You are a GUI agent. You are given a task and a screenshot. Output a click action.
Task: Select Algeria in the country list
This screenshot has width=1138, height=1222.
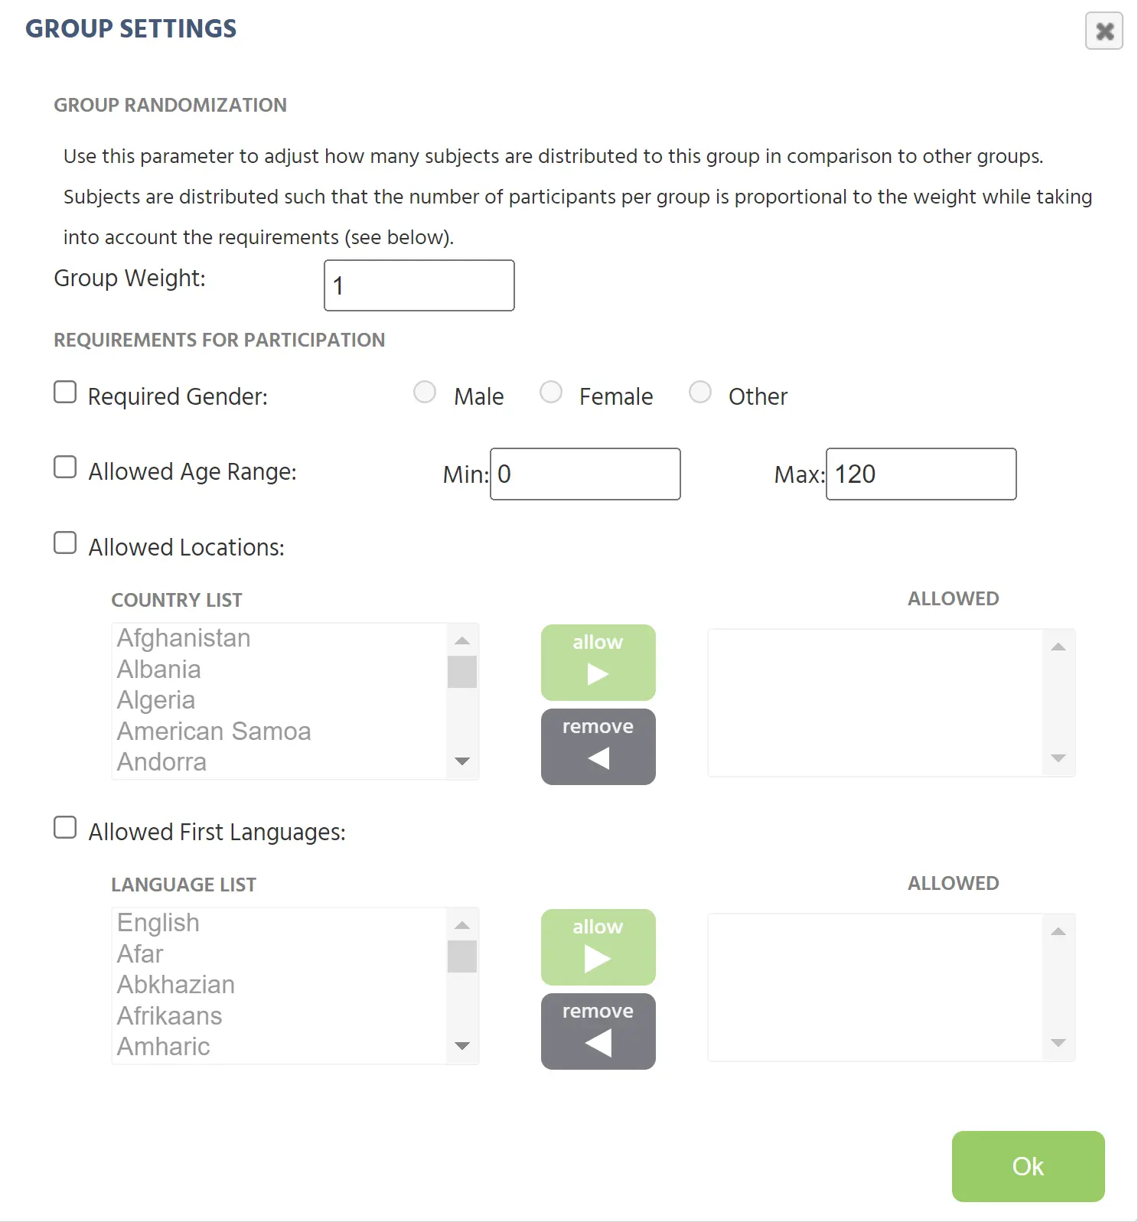pyautogui.click(x=156, y=700)
